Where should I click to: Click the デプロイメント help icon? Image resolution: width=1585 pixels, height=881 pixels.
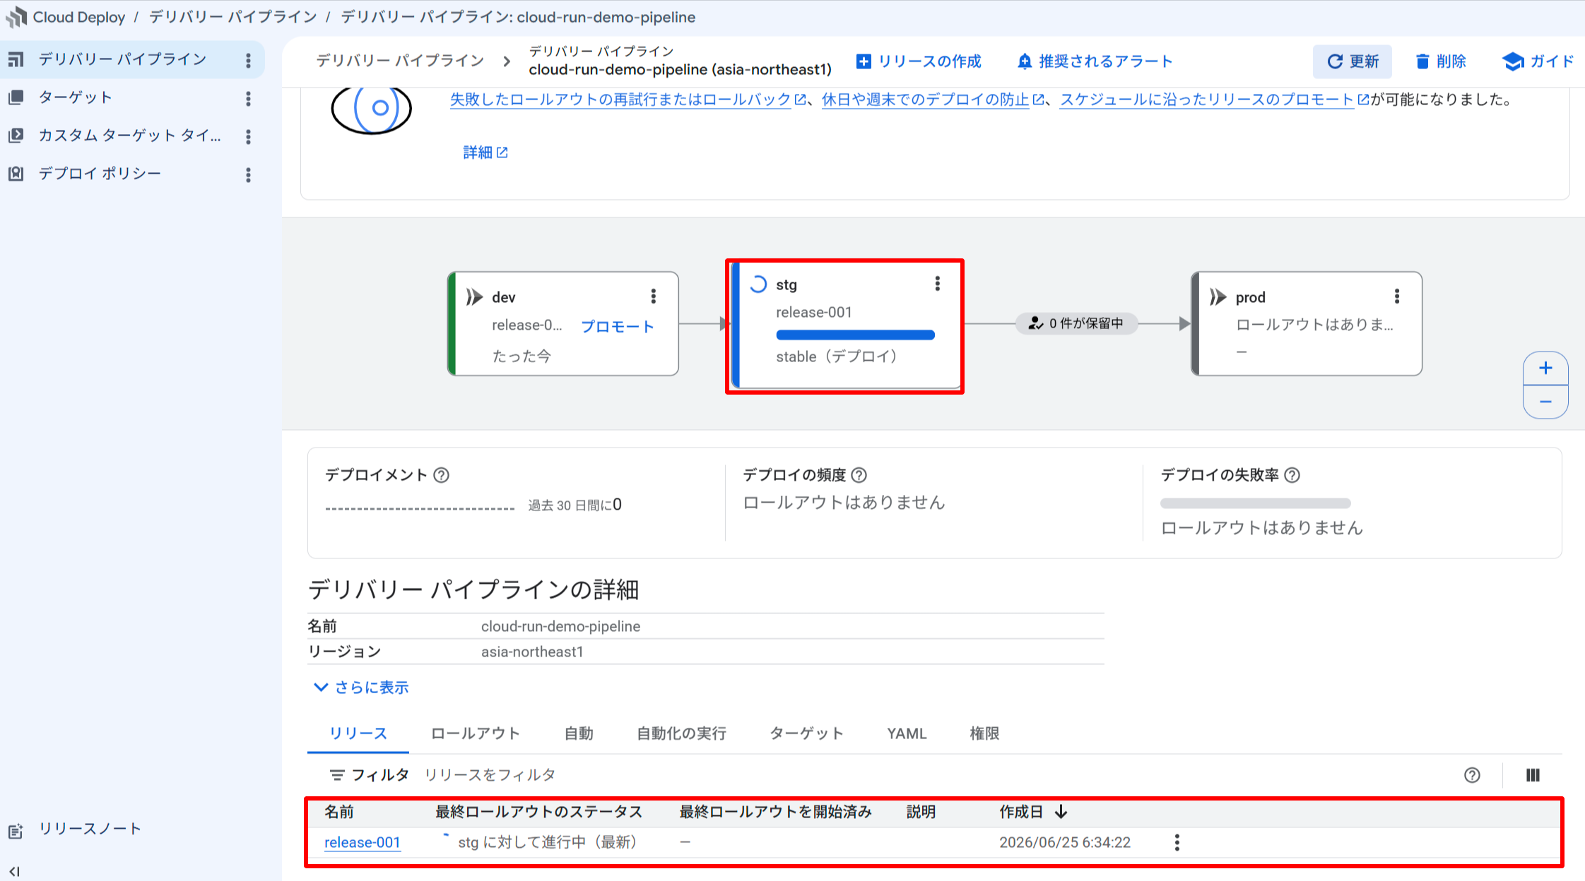[442, 475]
